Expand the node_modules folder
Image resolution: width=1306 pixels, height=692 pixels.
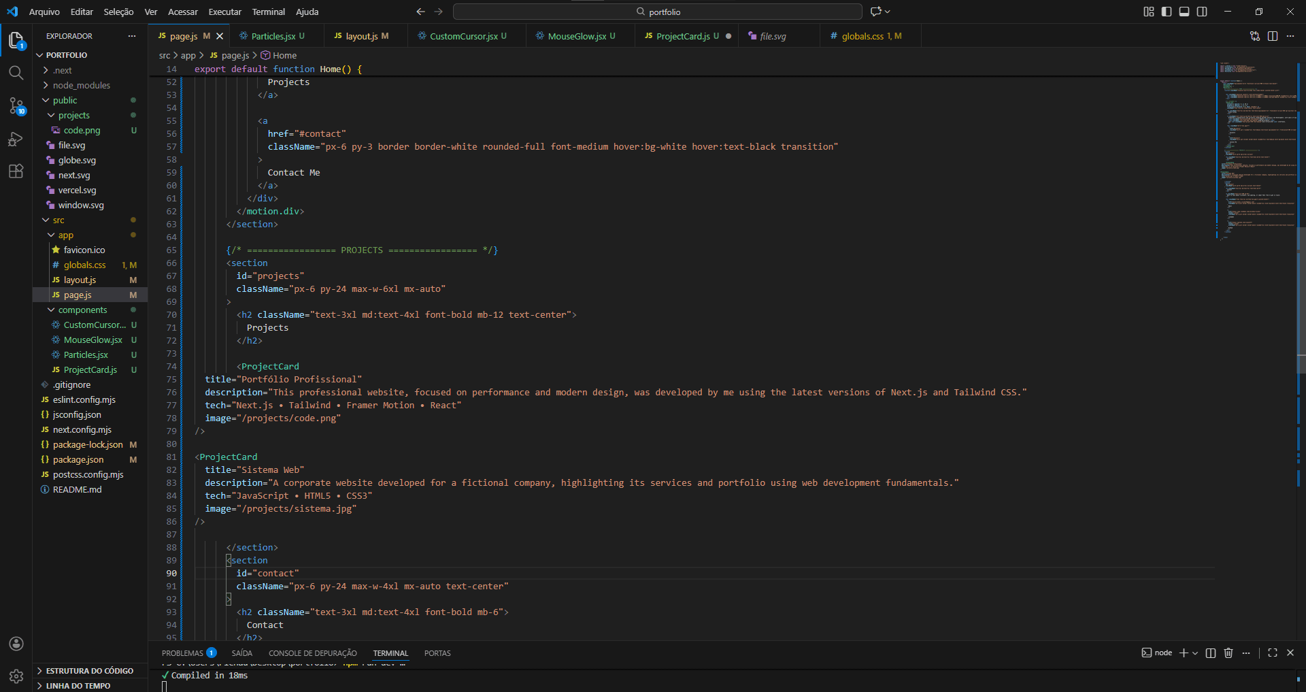click(x=81, y=85)
